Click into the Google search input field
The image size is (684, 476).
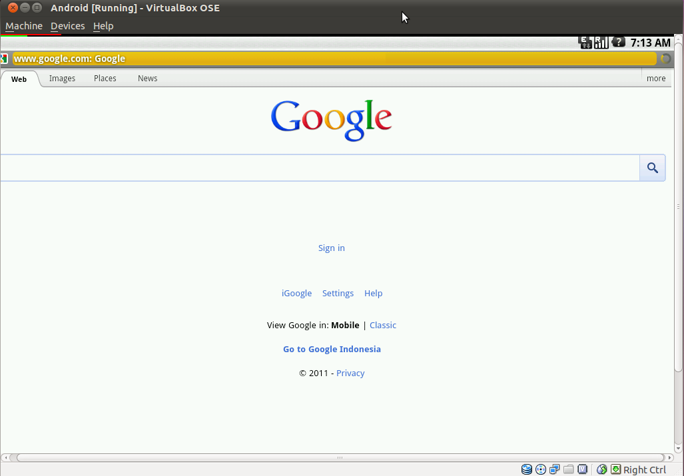(320, 167)
